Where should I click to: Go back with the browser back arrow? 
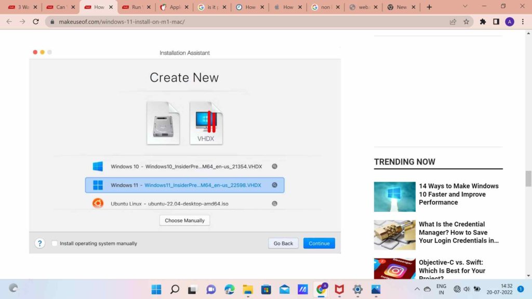click(9, 22)
